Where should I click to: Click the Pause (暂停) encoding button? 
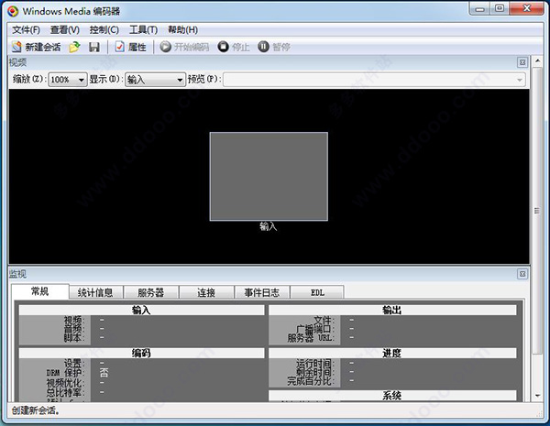273,47
